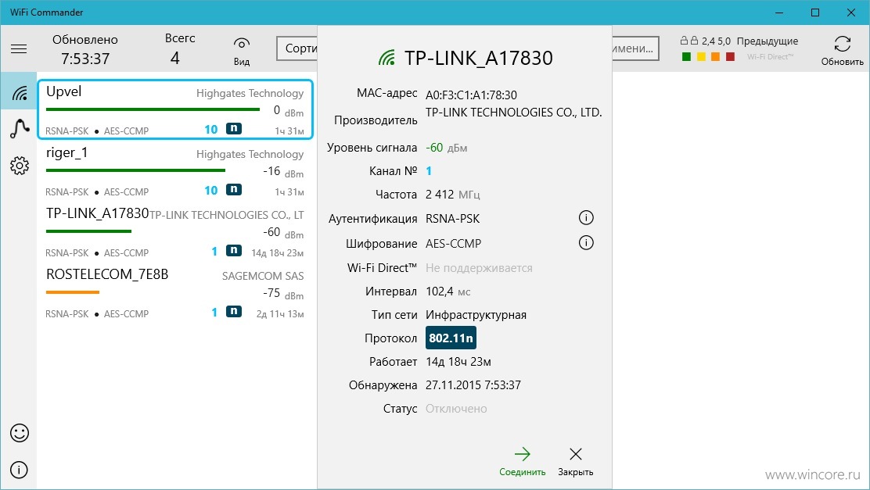
Task: Click the n protocol badge on riger_1 row
Action: pyautogui.click(x=234, y=190)
